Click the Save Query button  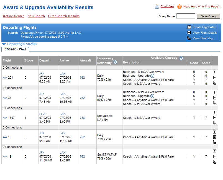coord(208,16)
